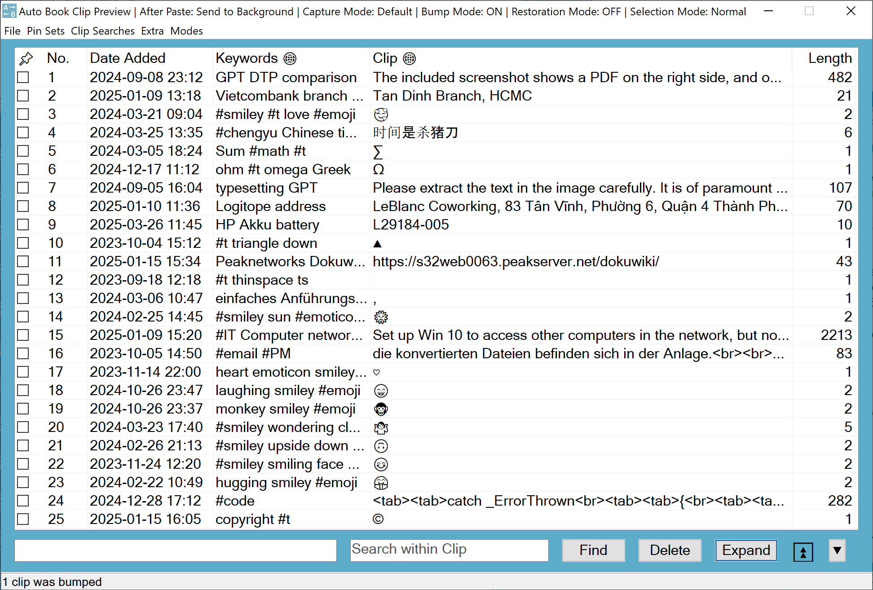Select the copyright symbol clip
873x590 pixels.
tap(378, 519)
